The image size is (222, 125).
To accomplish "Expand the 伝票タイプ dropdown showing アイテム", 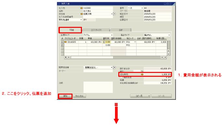I will [112, 35].
